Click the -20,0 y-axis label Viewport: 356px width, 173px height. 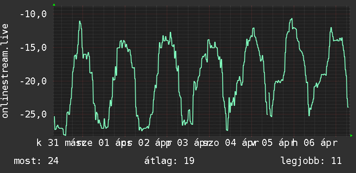33,81
